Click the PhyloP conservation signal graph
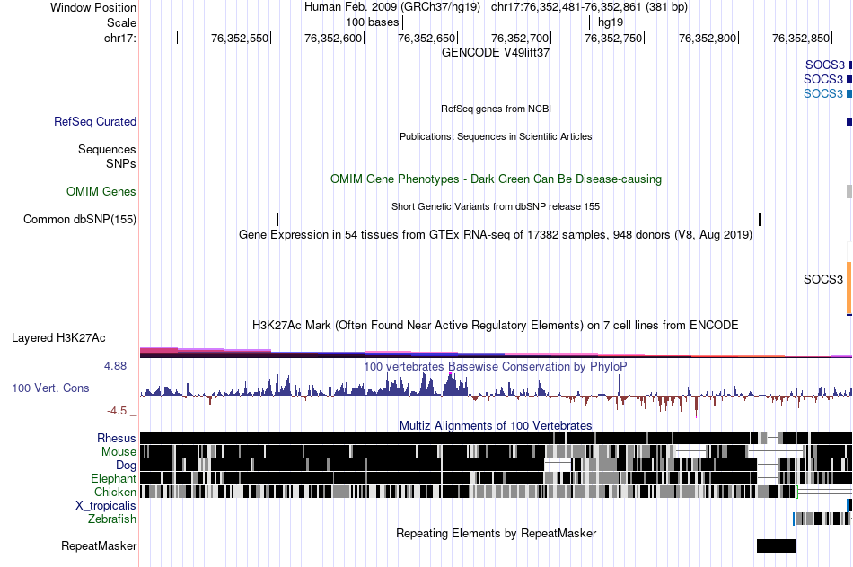Viewport: 853px width, 567px height. [x=496, y=394]
